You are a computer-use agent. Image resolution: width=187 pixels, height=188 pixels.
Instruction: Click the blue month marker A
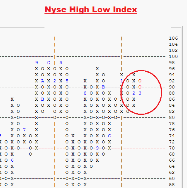click(x=43, y=81)
